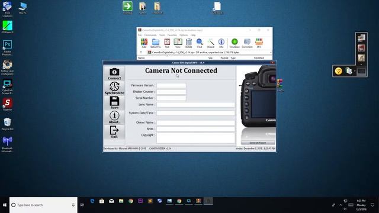Image resolution: width=379 pixels, height=213 pixels.
Task: Open the Favorites menu in WinRAR
Action: [172, 35]
